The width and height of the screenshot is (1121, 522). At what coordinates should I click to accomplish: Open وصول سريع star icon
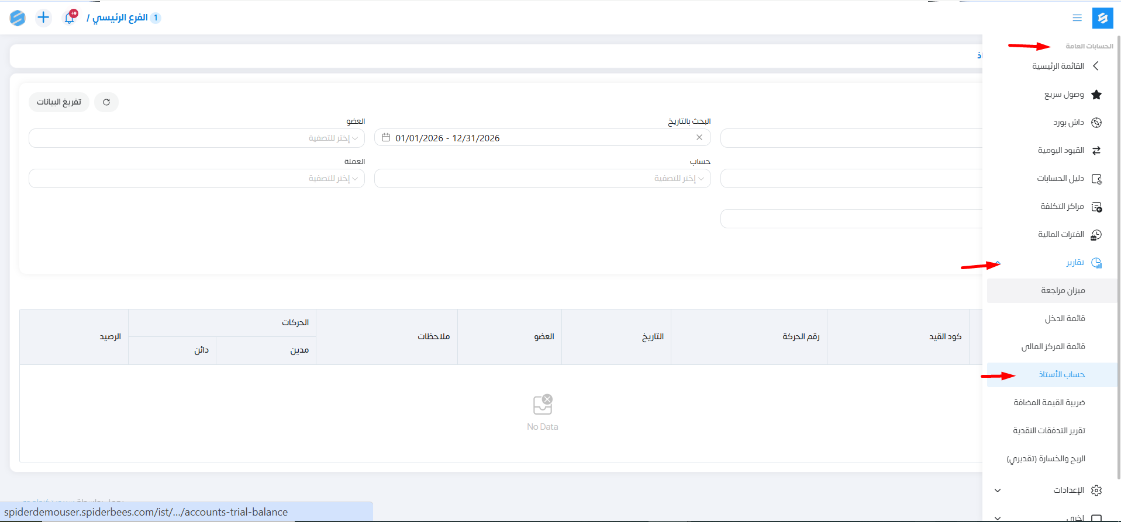[1096, 95]
